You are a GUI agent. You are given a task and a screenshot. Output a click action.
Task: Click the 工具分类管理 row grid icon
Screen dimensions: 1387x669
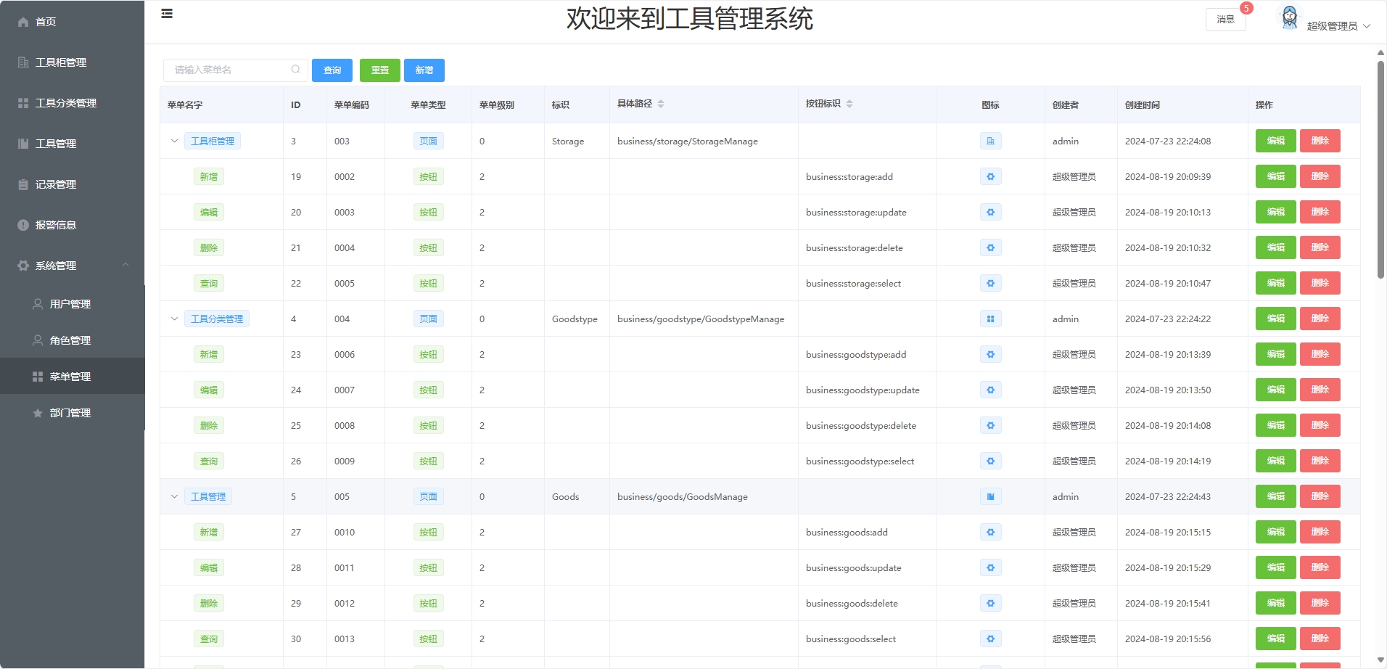click(990, 319)
